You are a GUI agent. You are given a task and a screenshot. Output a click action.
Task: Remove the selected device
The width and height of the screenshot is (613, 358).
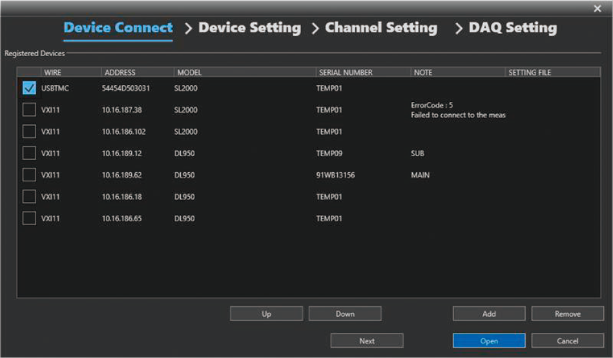(x=567, y=313)
